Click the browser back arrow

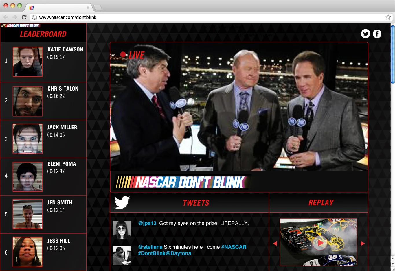coord(6,17)
